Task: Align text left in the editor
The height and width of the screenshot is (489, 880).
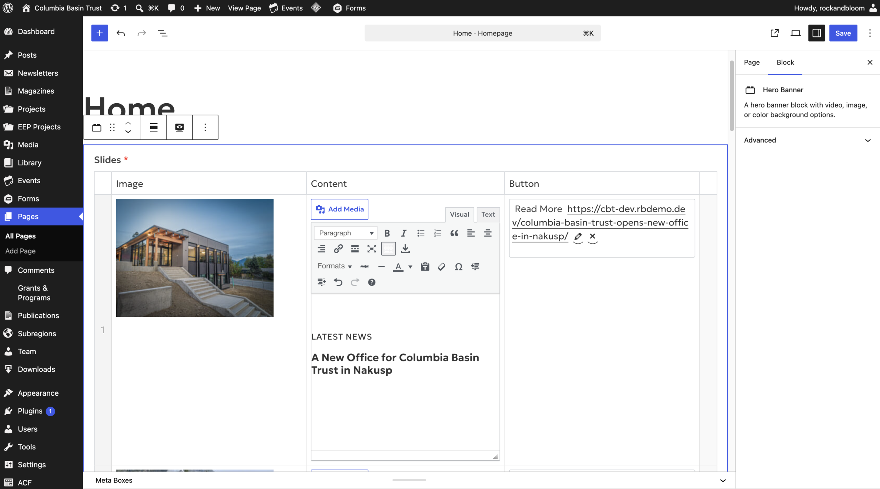Action: pos(471,233)
